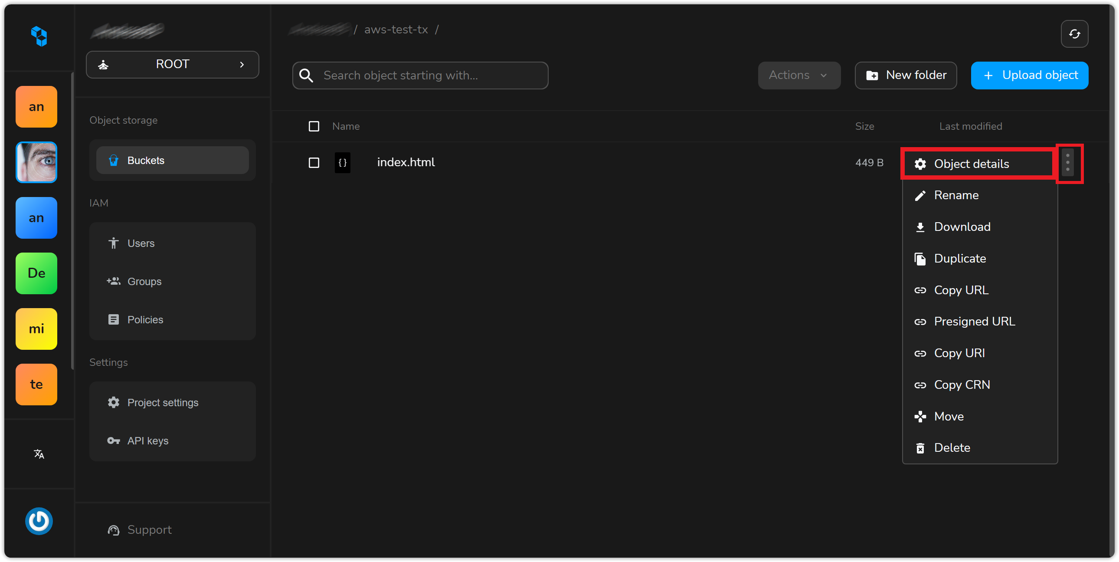This screenshot has height=562, width=1119.
Task: Sort by the Name column header
Action: pyautogui.click(x=346, y=126)
